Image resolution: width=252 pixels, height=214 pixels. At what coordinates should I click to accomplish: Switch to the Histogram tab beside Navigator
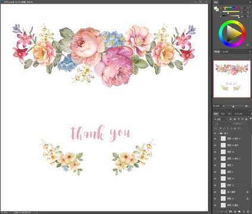click(x=225, y=52)
